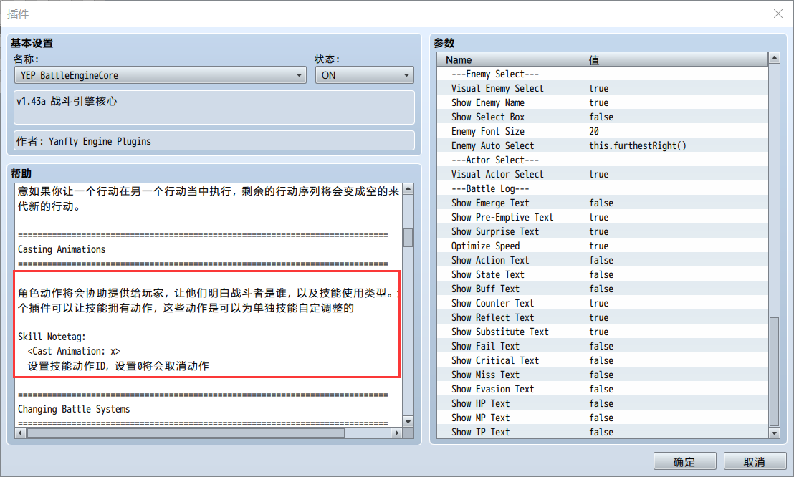Select the Show Emerge Text parameter
Image resolution: width=794 pixels, height=477 pixels.
click(x=603, y=203)
